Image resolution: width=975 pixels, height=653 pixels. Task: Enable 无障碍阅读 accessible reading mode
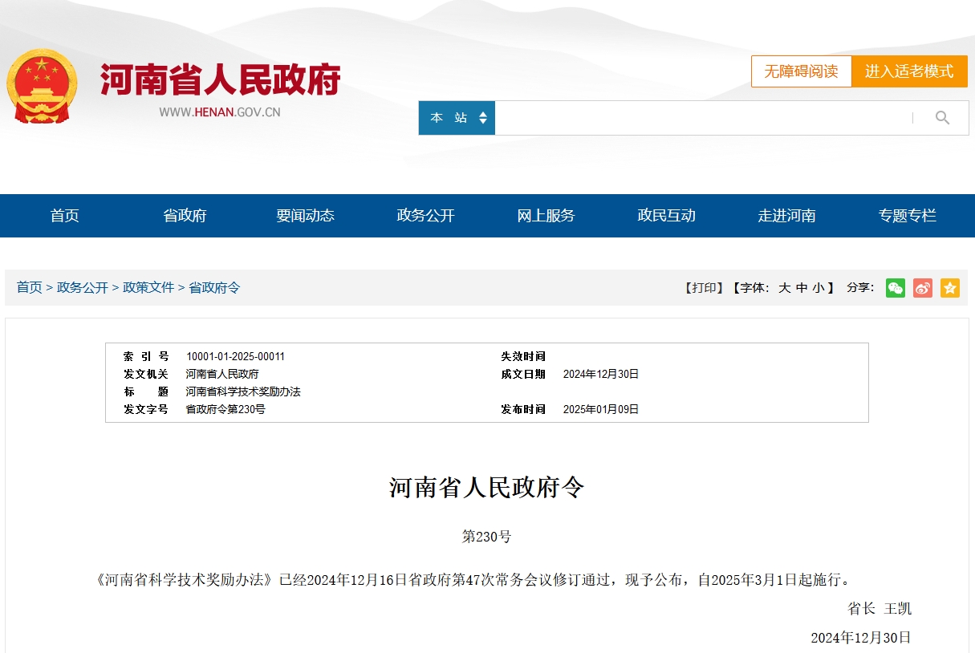(x=801, y=71)
